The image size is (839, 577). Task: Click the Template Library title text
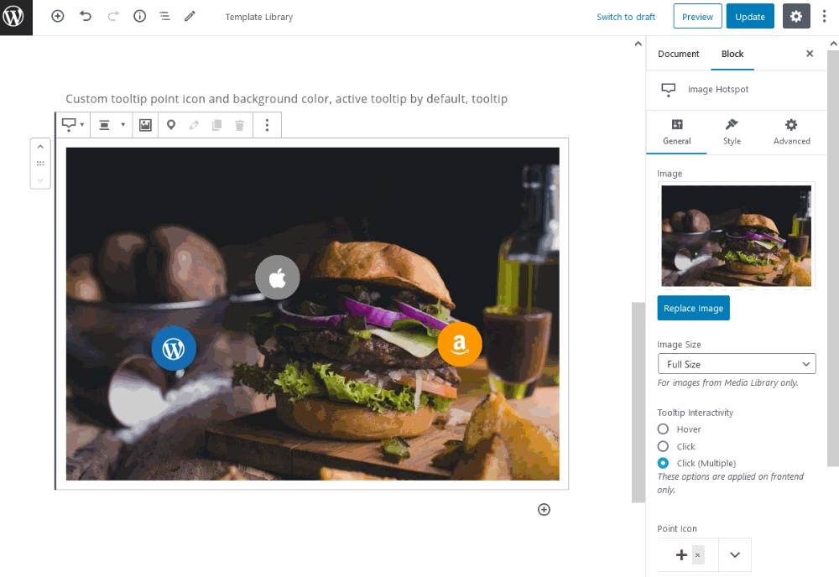click(259, 17)
